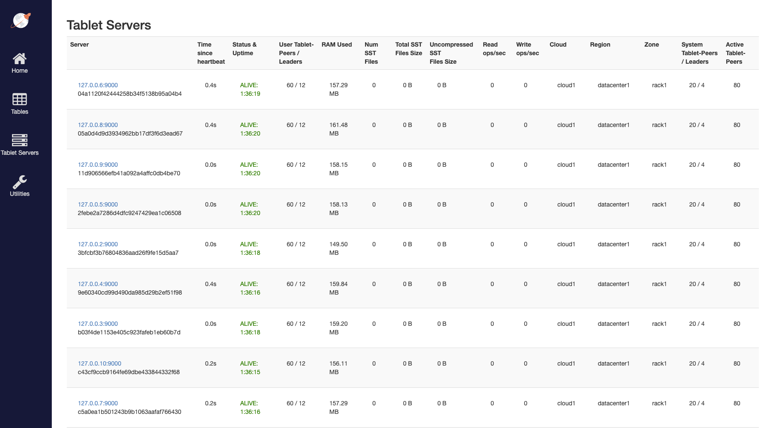Viewport: 764px width, 428px height.
Task: Click the Utilities menu label
Action: pos(20,194)
